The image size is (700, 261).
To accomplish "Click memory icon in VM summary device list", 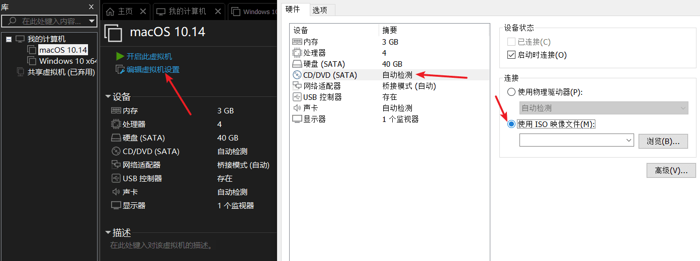I will click(116, 111).
